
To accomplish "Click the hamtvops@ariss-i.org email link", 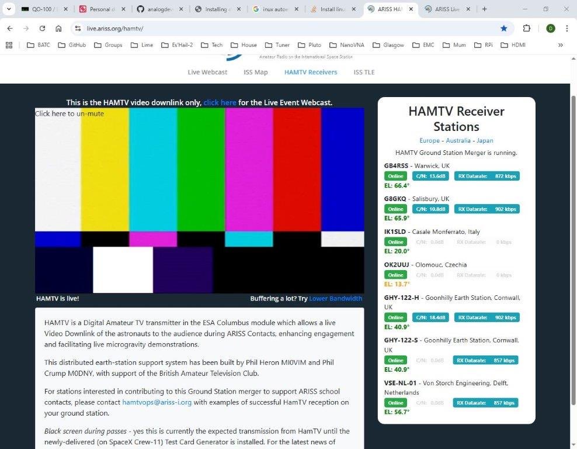I will (157, 402).
